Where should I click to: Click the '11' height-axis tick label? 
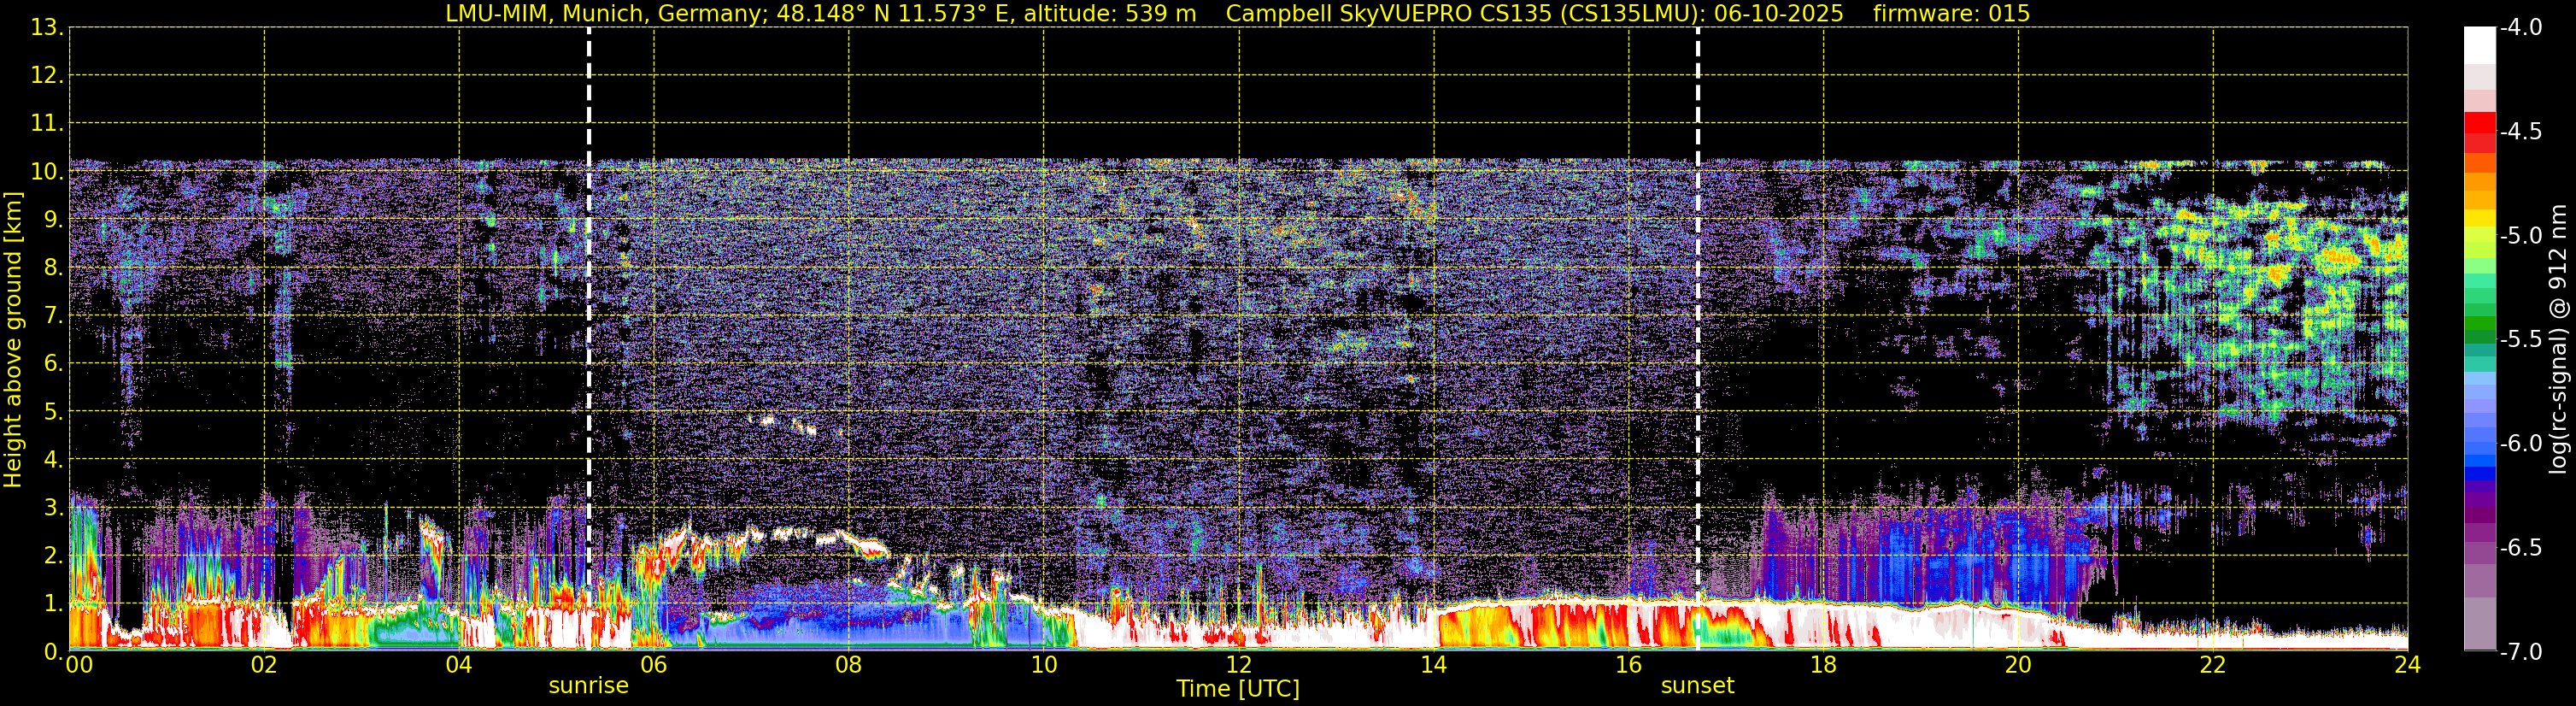click(46, 124)
